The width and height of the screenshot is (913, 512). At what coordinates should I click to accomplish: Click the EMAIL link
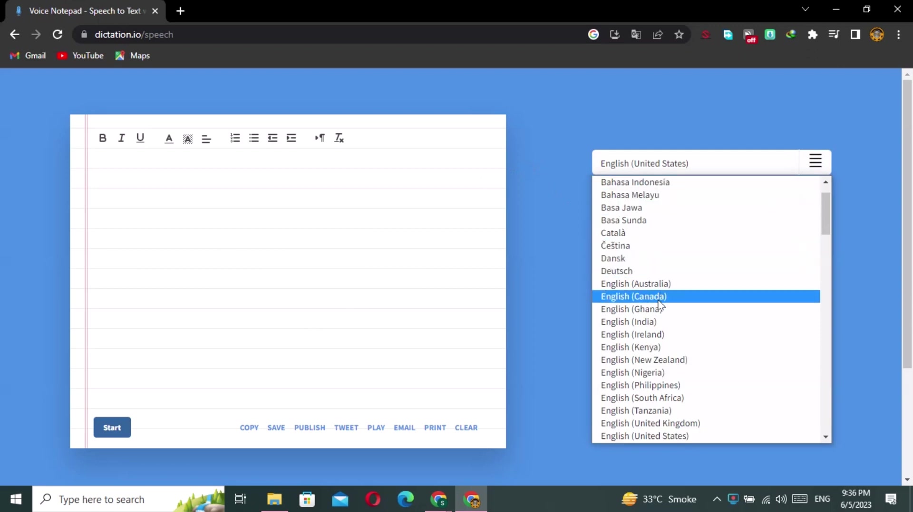tap(404, 427)
